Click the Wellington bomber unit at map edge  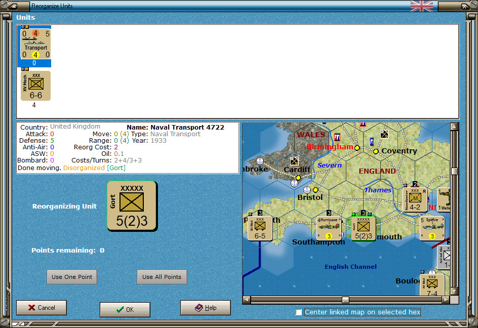(444, 199)
